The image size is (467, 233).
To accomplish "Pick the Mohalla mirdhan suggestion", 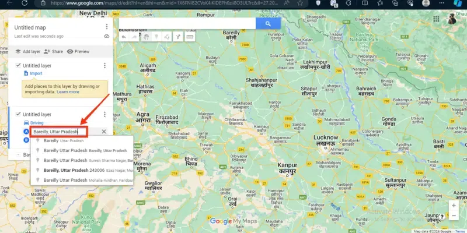I will point(82,180).
